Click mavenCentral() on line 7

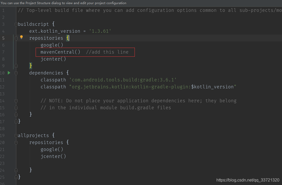(60, 52)
